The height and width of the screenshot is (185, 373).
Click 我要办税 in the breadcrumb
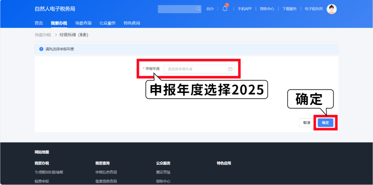pos(43,35)
